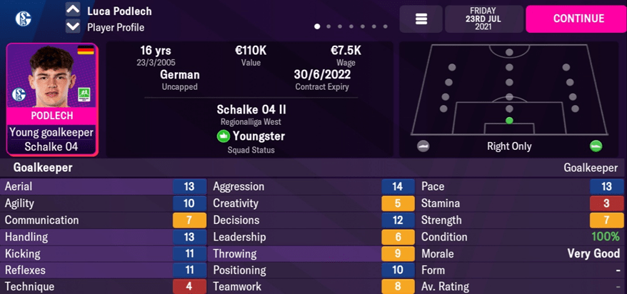The width and height of the screenshot is (627, 294).
Task: Select the green goalkeeper position dot
Action: [509, 121]
